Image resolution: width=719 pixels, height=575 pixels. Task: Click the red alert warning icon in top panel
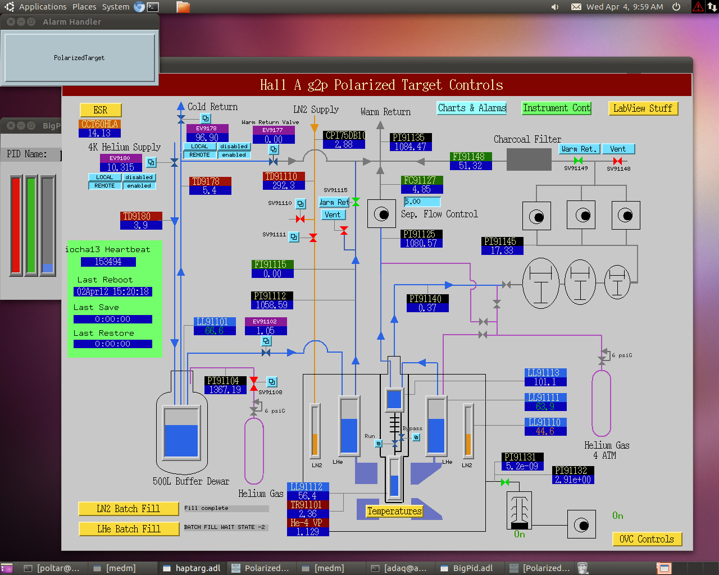[698, 7]
